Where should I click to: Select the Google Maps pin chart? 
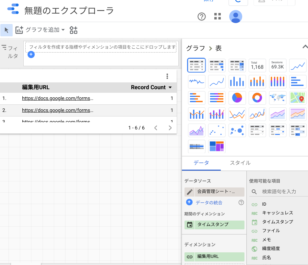298,98
